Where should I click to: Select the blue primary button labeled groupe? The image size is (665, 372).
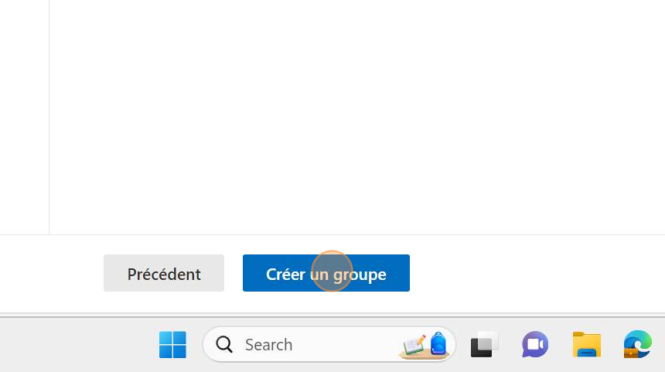point(326,273)
